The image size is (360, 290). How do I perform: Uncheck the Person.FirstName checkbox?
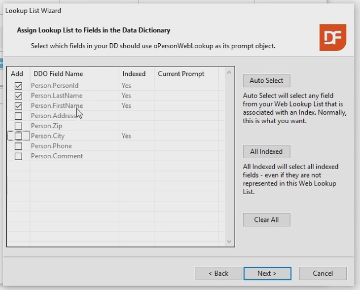(x=18, y=106)
